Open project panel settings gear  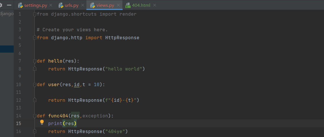[x=1, y=5]
